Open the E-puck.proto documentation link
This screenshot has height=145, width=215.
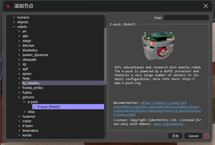pos(157,108)
